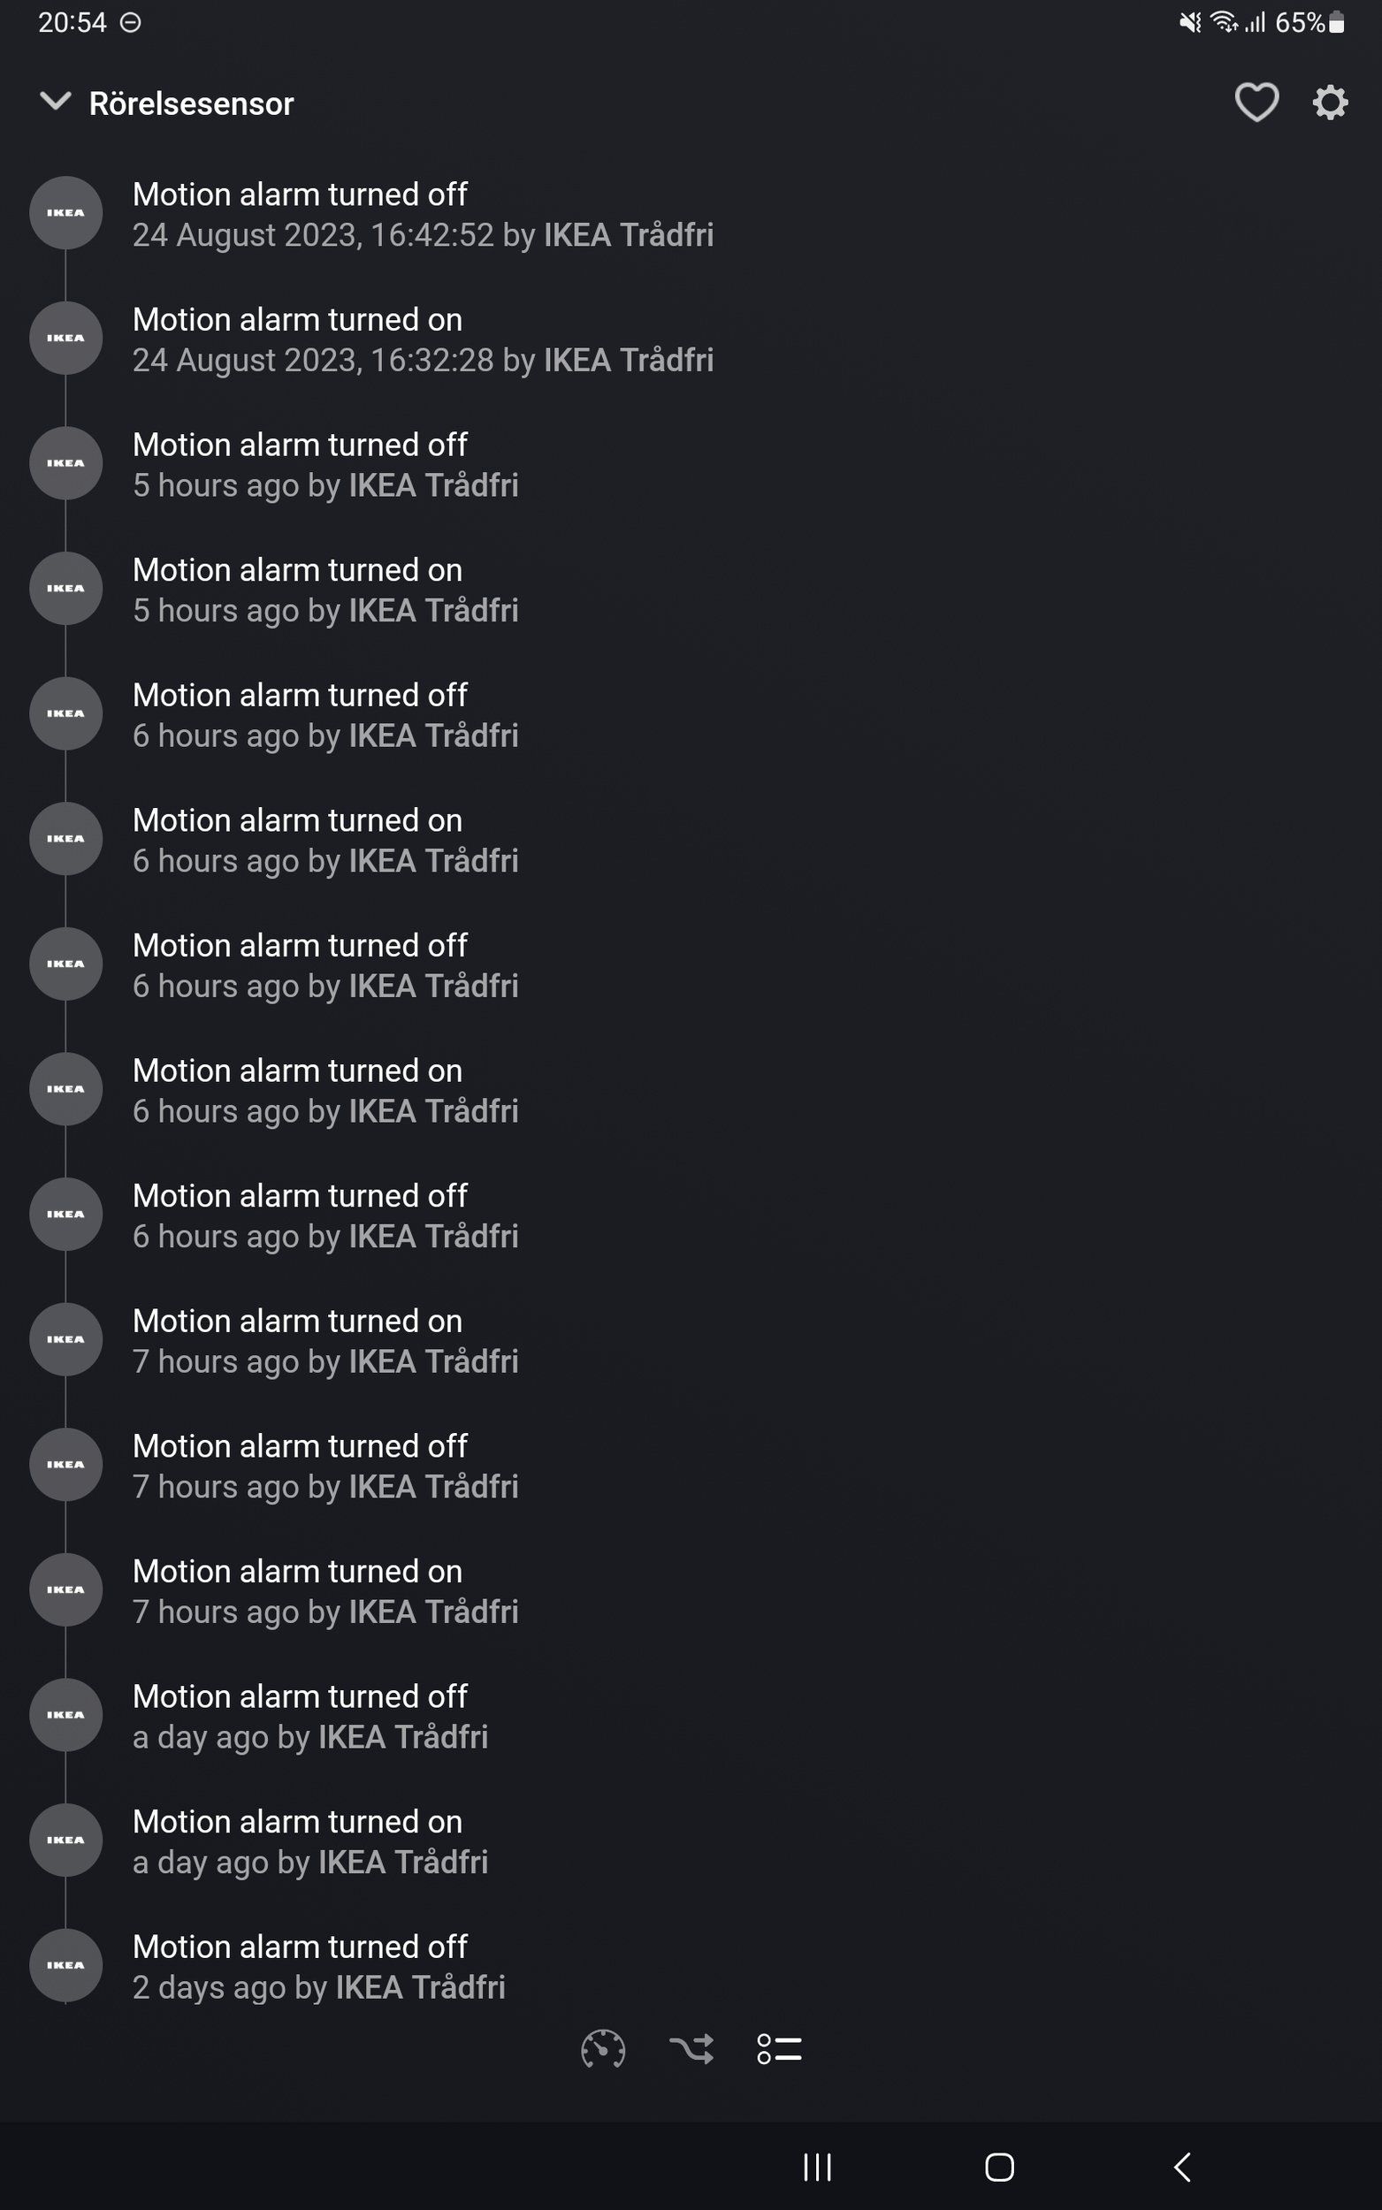Tap IKEA Trådfri link in 2 days ago entry
Image resolution: width=1382 pixels, height=2210 pixels.
click(x=421, y=1987)
